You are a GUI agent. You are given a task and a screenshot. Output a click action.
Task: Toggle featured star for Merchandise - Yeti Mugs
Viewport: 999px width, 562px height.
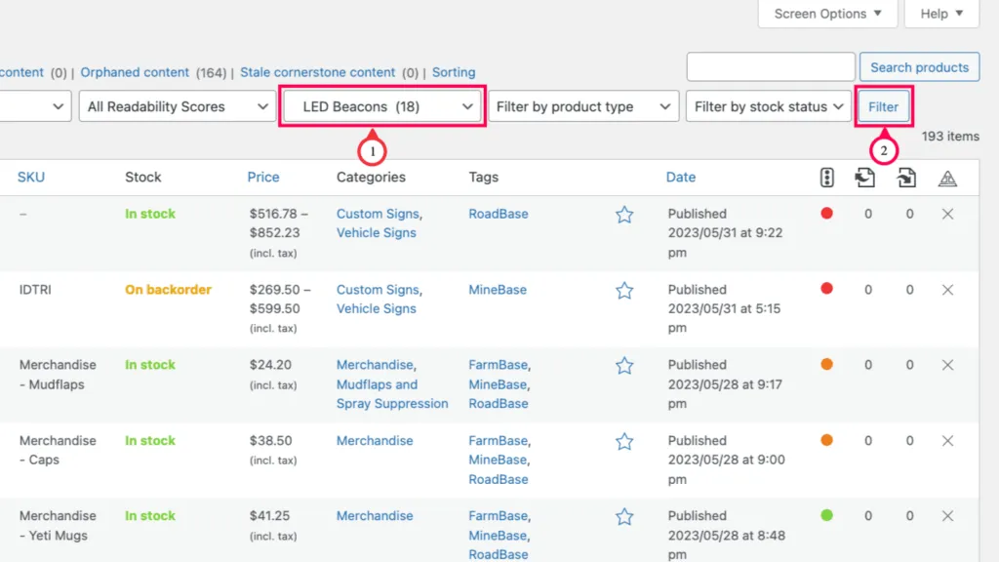pyautogui.click(x=624, y=517)
